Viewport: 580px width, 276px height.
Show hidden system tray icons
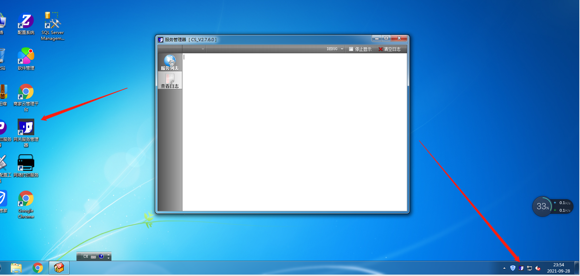point(504,268)
